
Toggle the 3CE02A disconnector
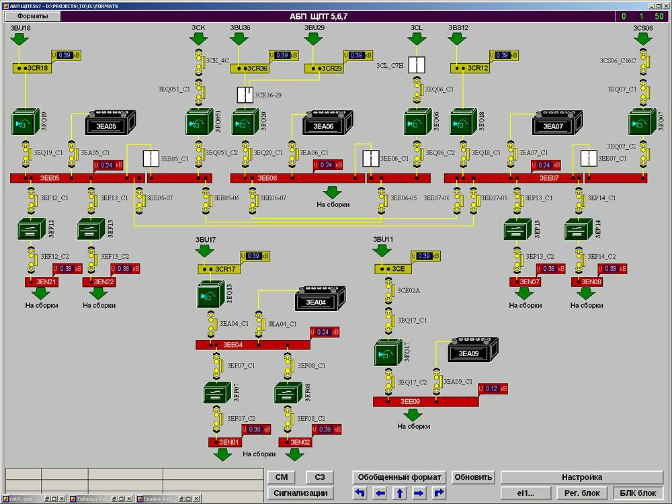pyautogui.click(x=390, y=291)
